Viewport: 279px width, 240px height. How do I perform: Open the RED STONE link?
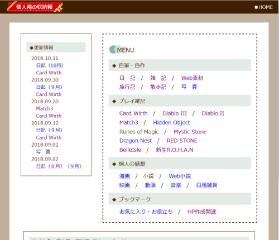coord(182,141)
